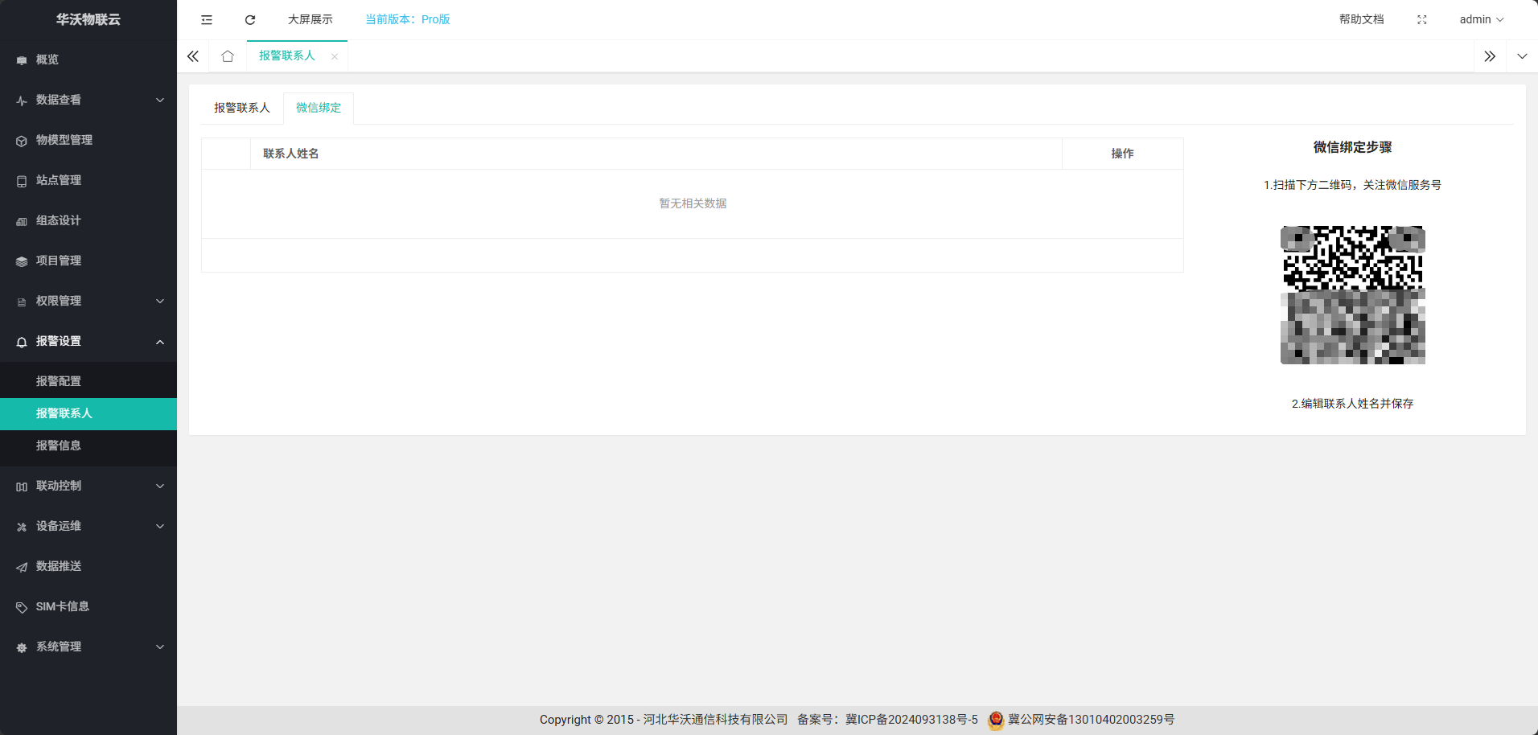
Task: Switch to the 报警联系人 inner tab
Action: click(242, 108)
